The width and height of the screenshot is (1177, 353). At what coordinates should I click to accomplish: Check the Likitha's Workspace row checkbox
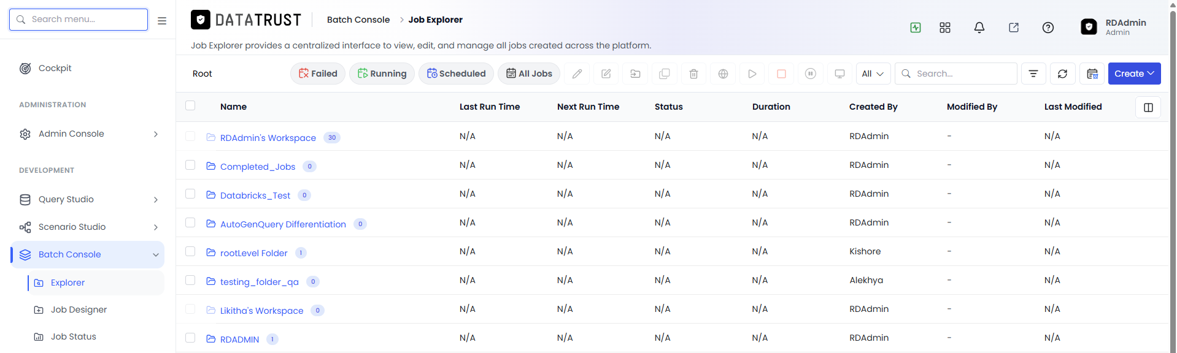190,309
